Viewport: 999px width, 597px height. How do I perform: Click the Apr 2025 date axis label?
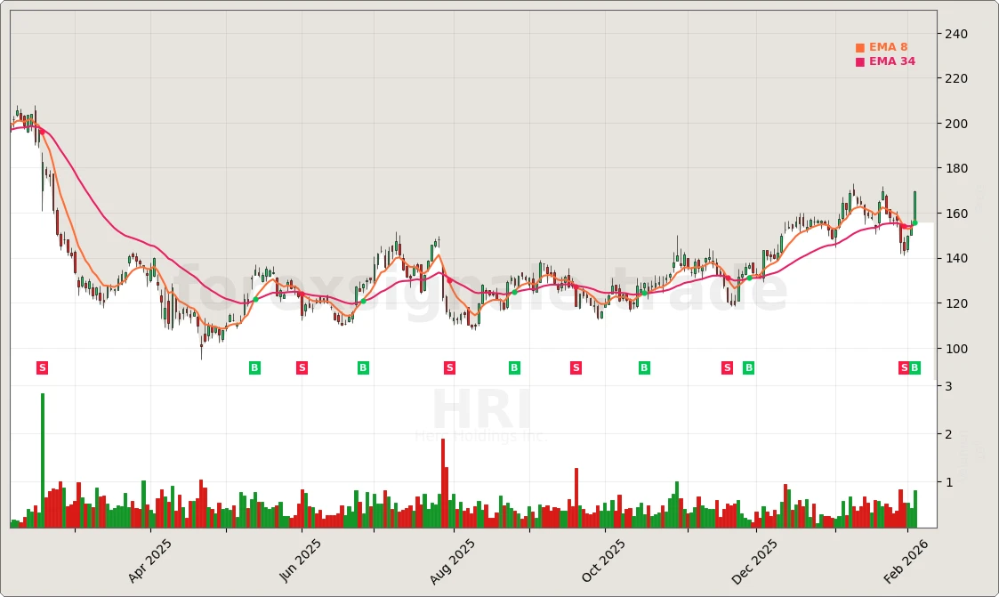(150, 560)
